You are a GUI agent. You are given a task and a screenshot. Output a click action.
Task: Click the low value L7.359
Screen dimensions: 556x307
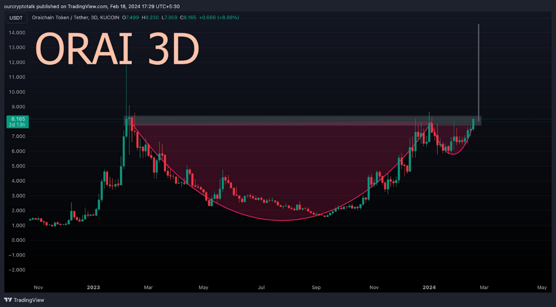point(169,18)
